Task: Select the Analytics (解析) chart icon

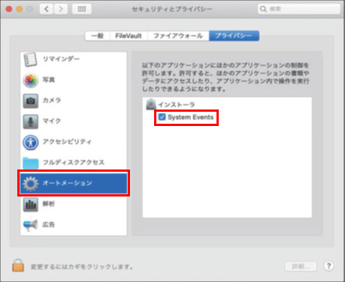Action: point(31,205)
